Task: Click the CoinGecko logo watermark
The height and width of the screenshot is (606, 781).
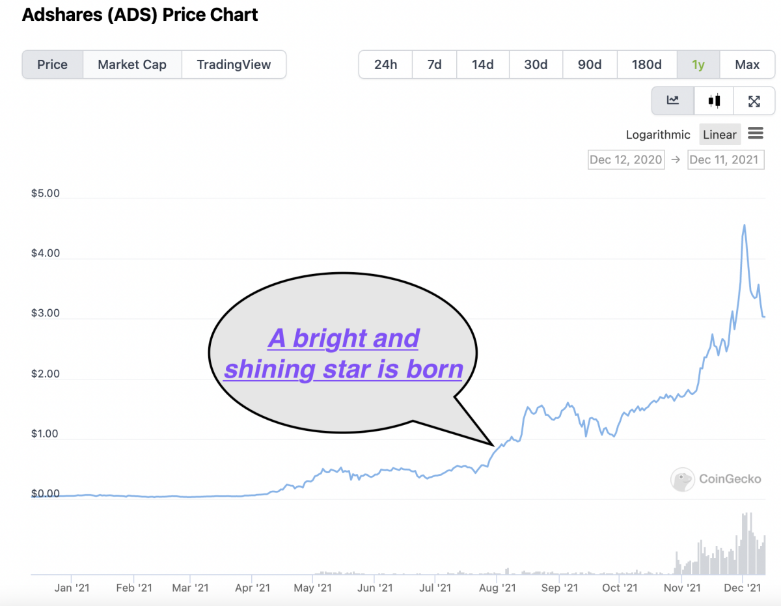Action: tap(716, 480)
